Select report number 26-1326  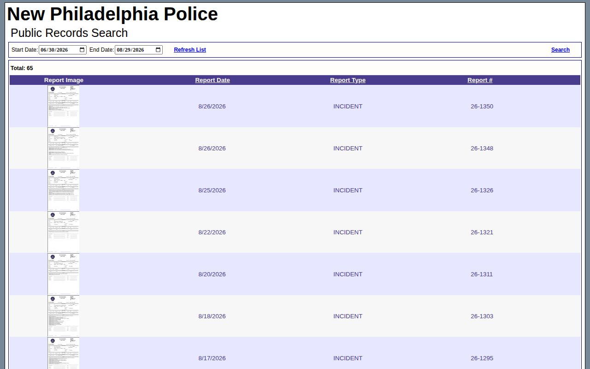click(x=482, y=190)
